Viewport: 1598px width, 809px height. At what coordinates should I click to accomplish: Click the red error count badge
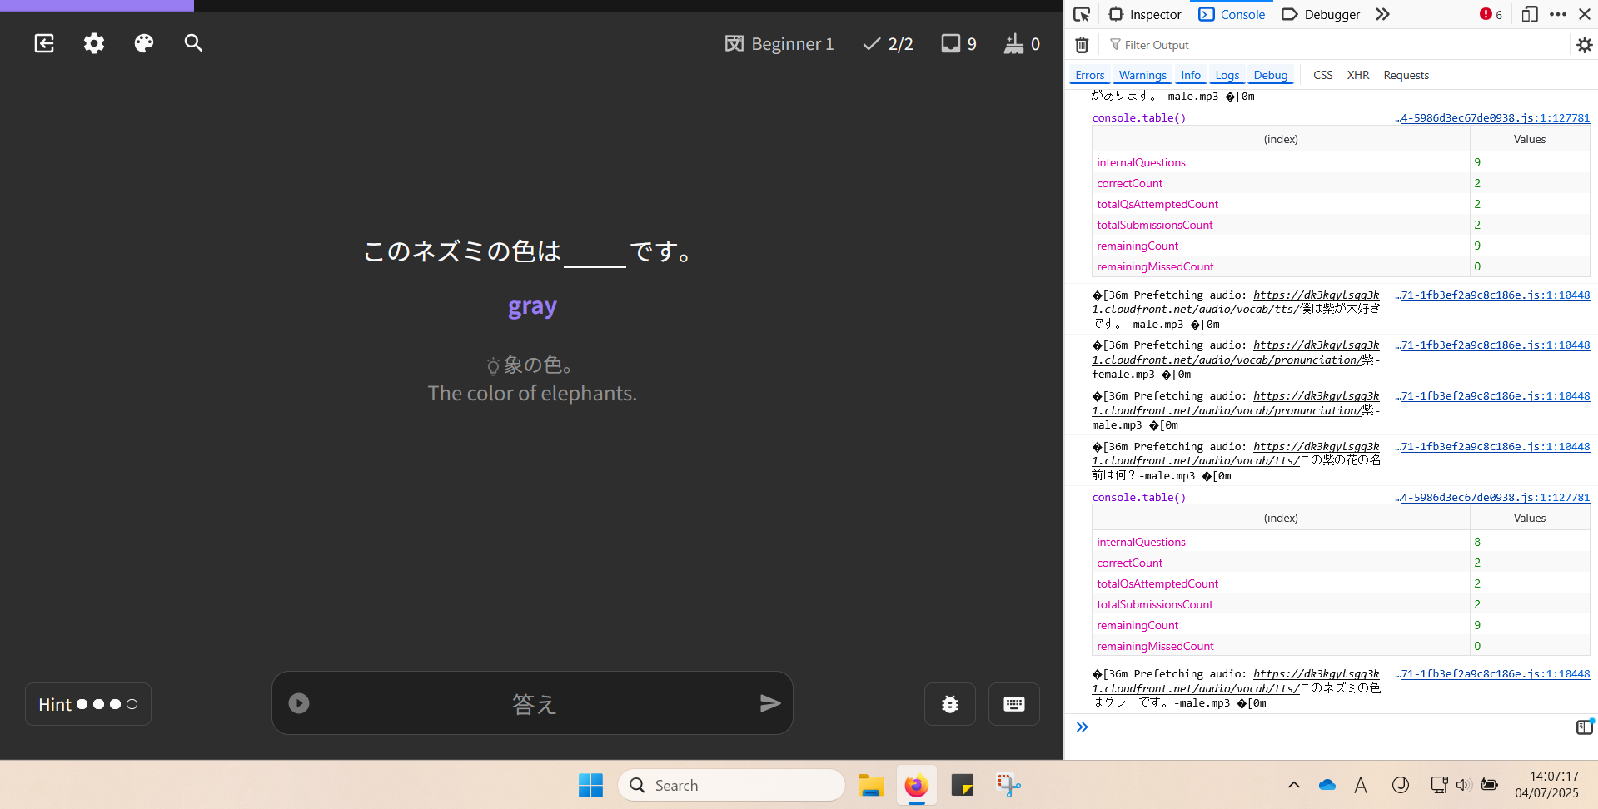tap(1491, 14)
